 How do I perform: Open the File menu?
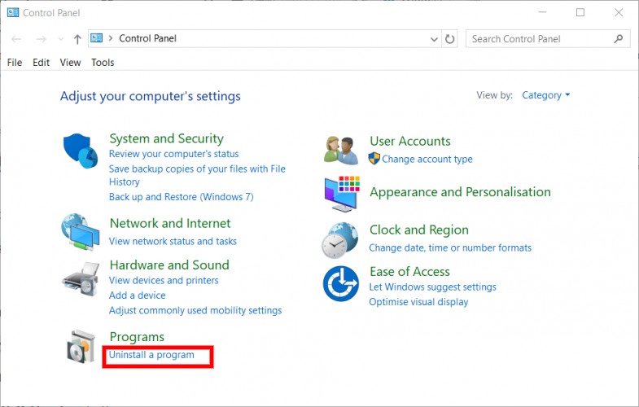15,63
